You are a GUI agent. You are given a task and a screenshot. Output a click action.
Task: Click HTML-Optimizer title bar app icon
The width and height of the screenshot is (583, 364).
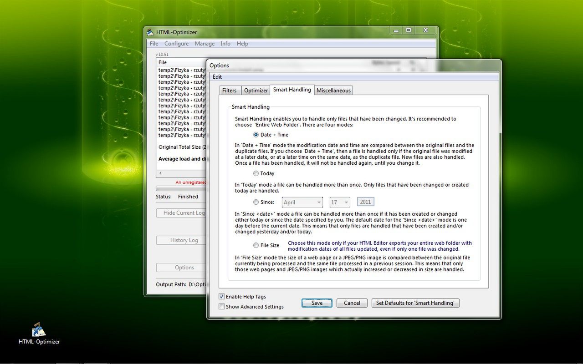[150, 32]
